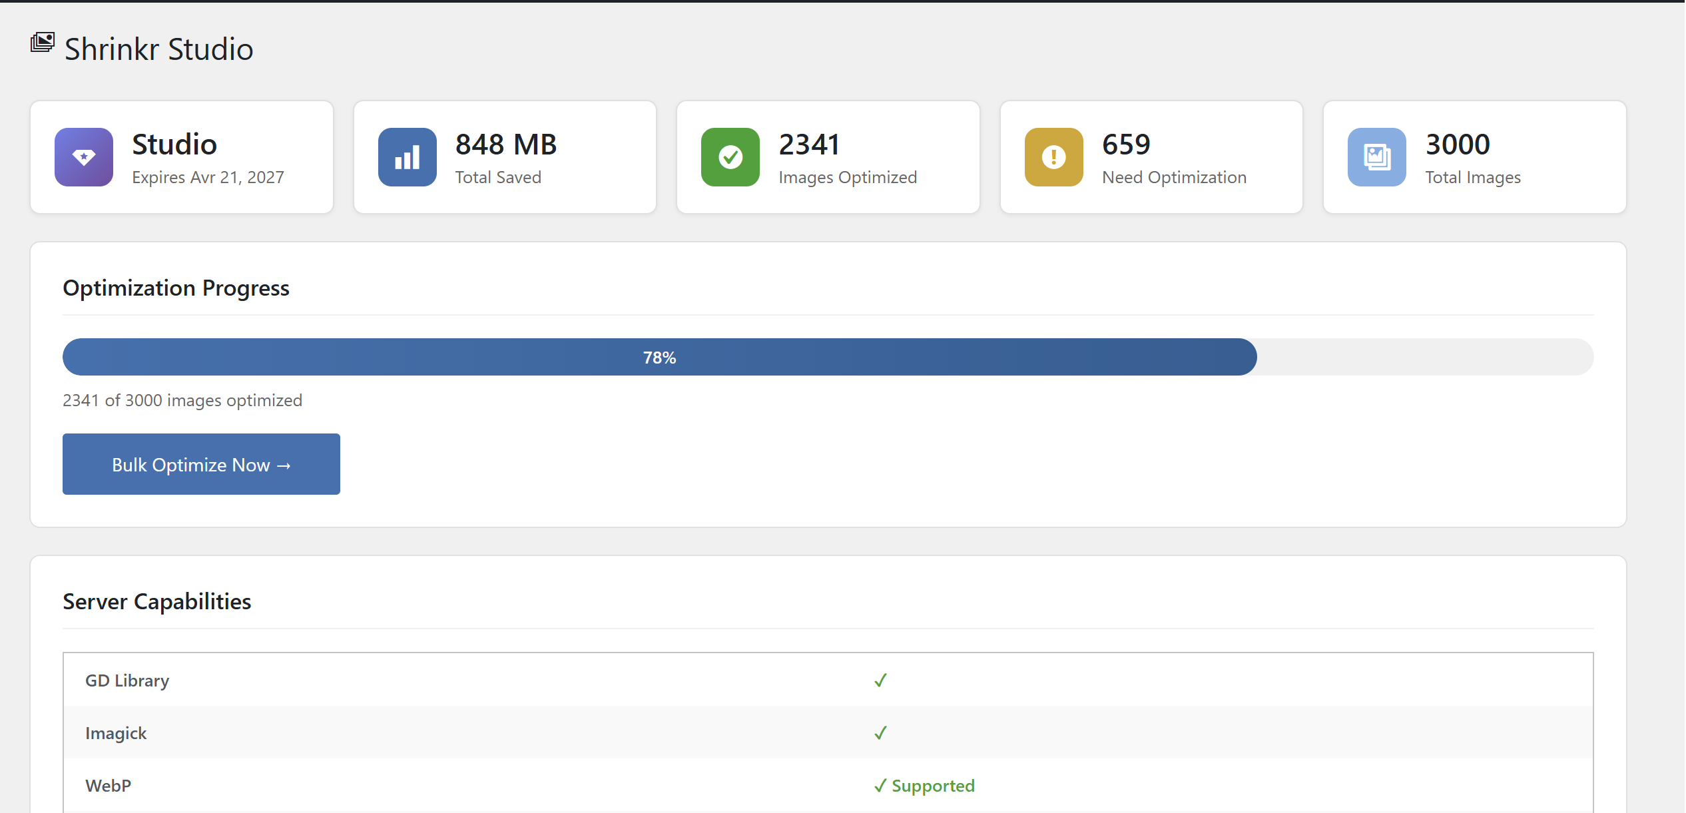Click the 3000 value in stats card
1686x813 pixels.
(1458, 144)
